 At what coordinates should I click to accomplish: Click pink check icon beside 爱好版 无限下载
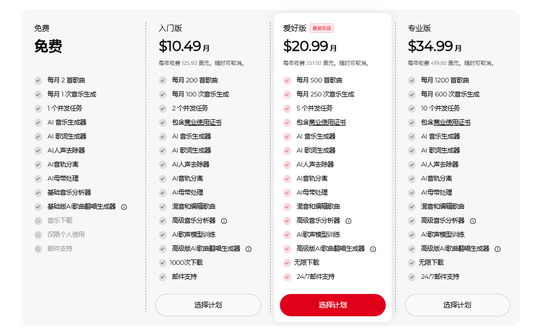[287, 263]
